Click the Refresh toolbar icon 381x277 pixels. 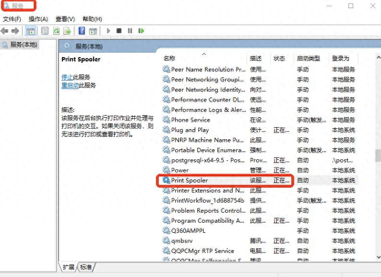[56, 31]
